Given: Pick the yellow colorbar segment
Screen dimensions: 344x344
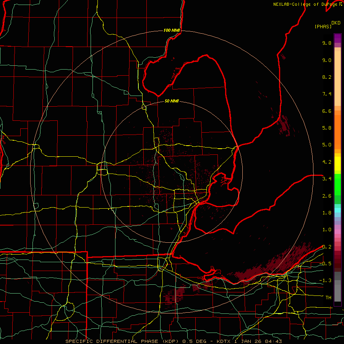Looking at the screenshot, I should pyautogui.click(x=338, y=164).
